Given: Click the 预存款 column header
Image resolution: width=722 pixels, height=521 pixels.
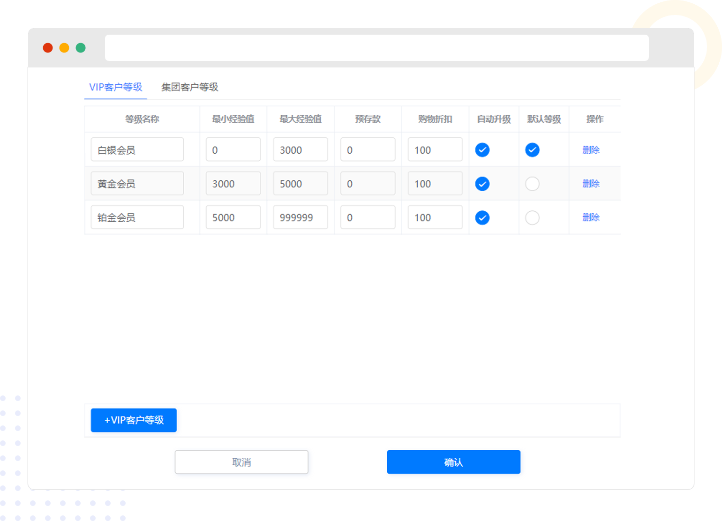Looking at the screenshot, I should pos(368,119).
